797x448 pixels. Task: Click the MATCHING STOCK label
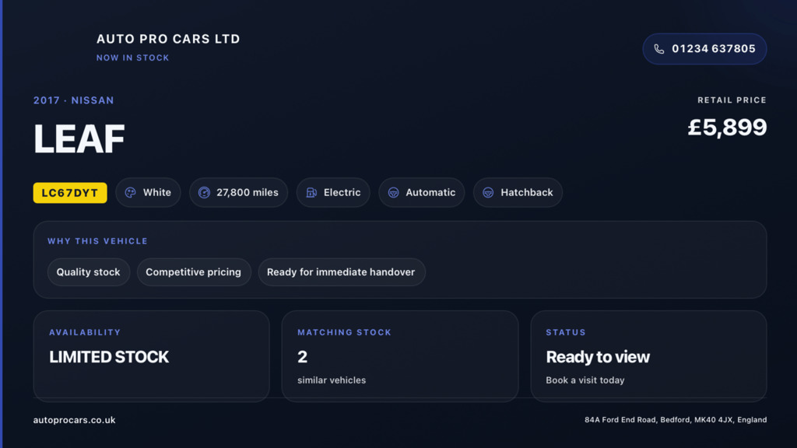[x=345, y=332]
